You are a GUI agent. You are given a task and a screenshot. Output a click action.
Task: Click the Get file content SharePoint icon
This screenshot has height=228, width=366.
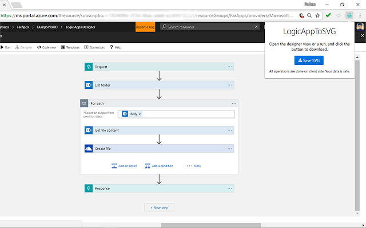click(89, 131)
